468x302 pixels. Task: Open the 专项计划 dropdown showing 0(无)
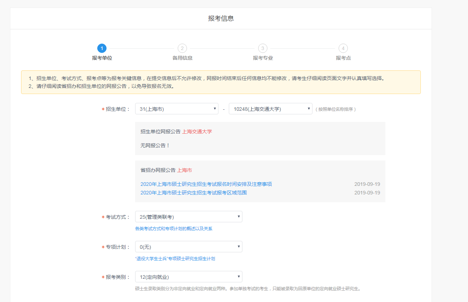189,247
